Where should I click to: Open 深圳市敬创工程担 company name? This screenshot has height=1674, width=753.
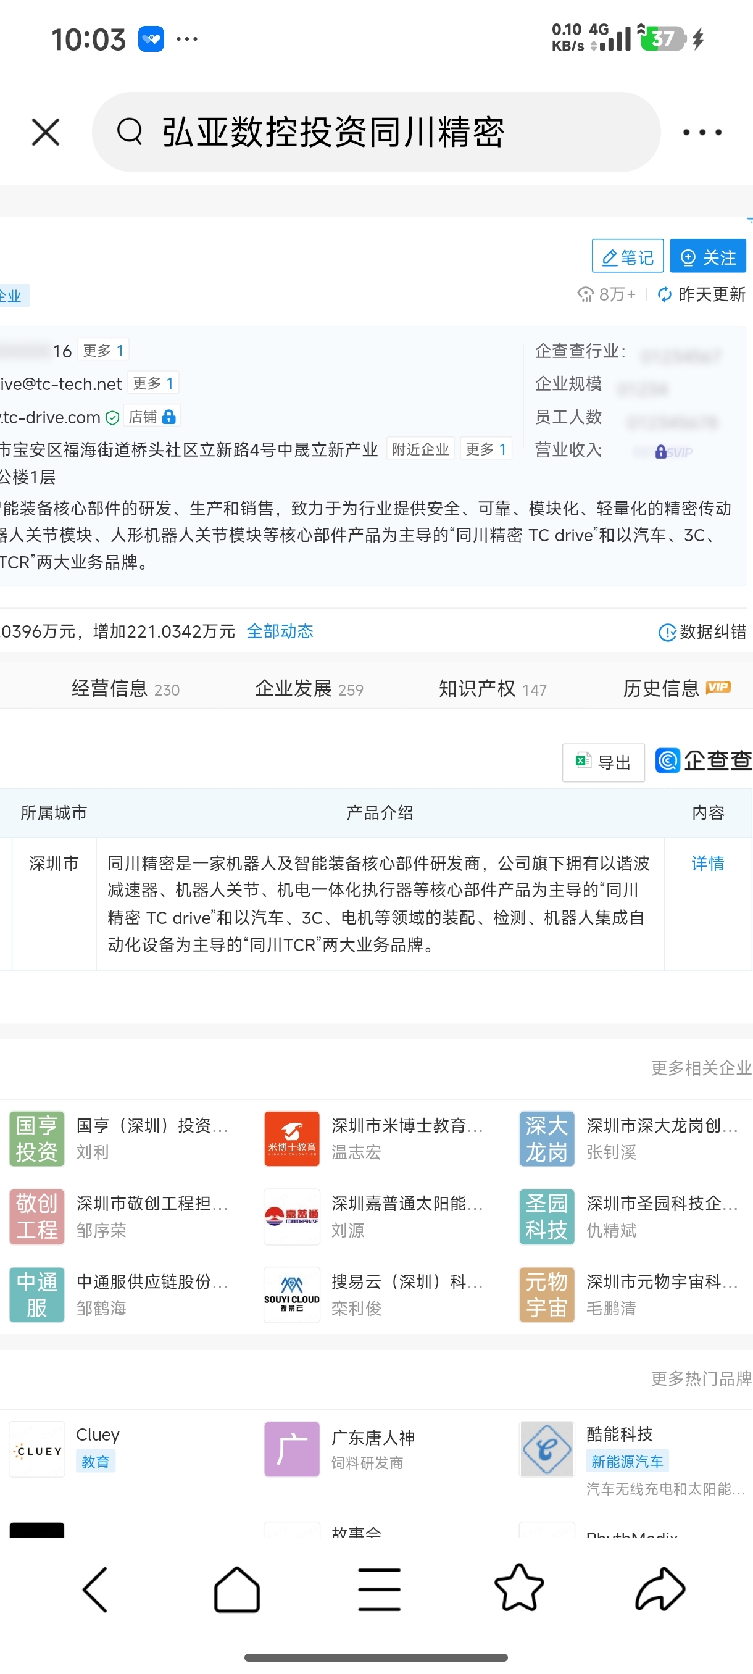(152, 1203)
